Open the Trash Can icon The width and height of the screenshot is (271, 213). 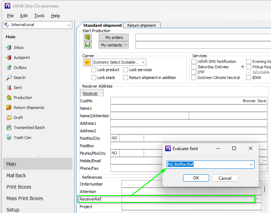click(9, 138)
